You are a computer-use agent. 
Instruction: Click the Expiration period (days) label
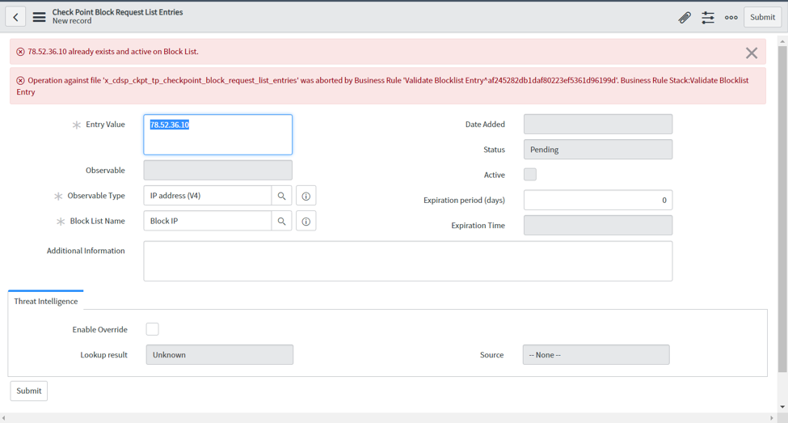(464, 201)
